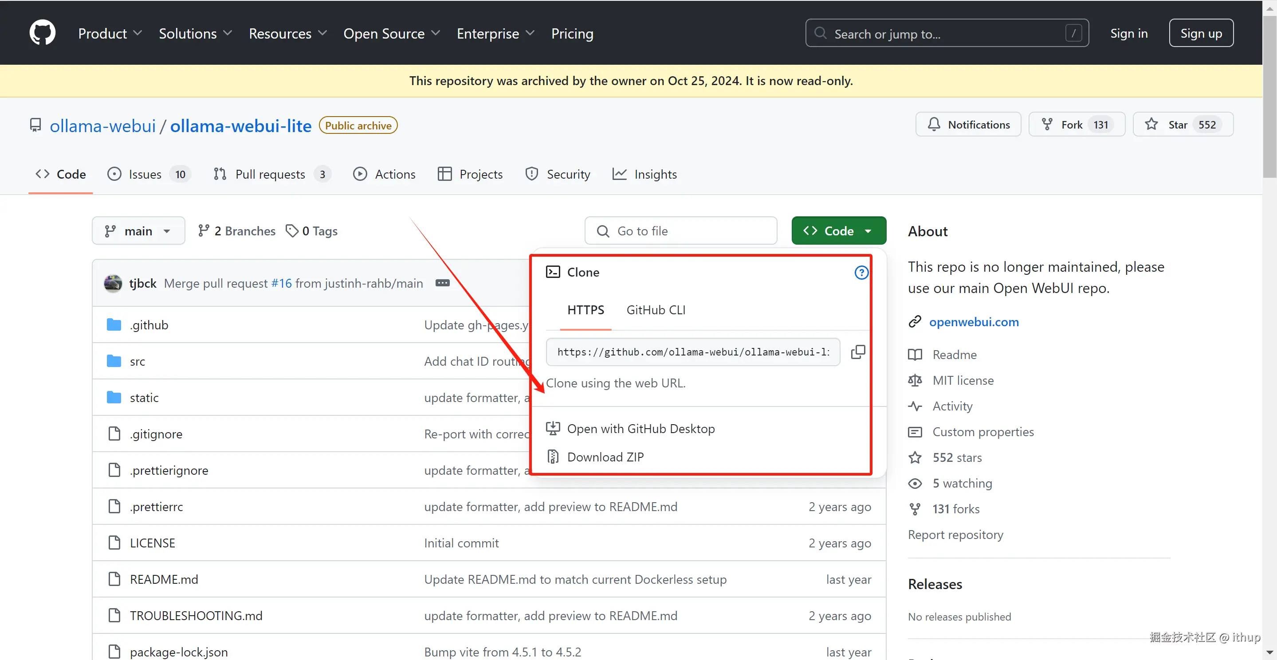Click the clone help question-mark icon
This screenshot has height=660, width=1277.
[861, 273]
